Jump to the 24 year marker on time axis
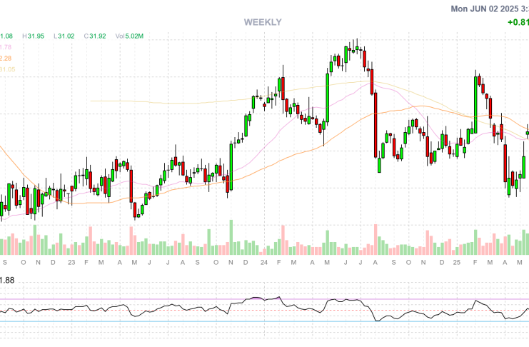Screen dimensions: 529x347 coord(263,263)
